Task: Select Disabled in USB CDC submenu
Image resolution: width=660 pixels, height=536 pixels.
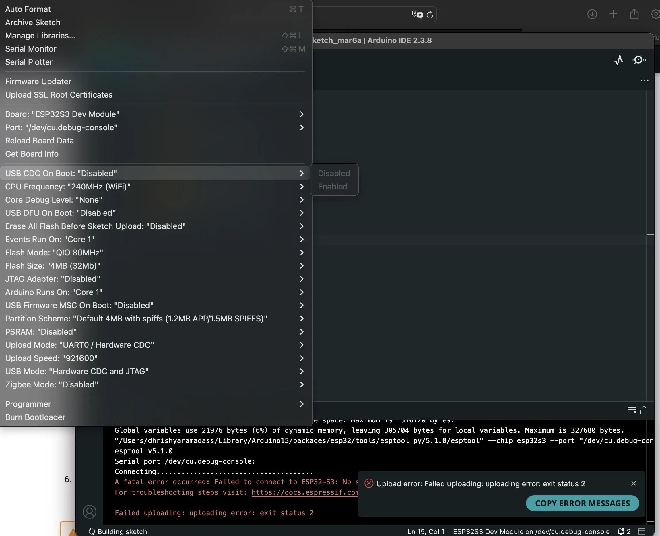Action: pos(334,173)
